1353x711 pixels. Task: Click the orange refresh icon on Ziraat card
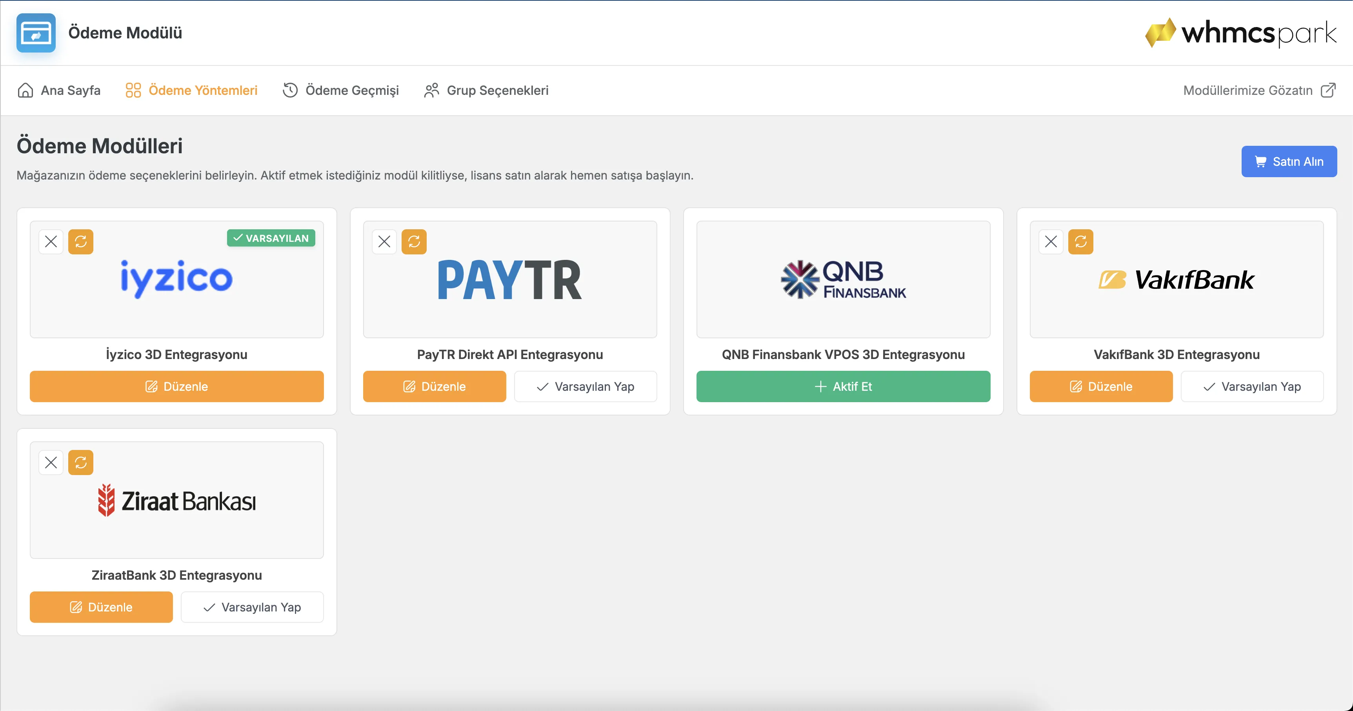(x=81, y=463)
